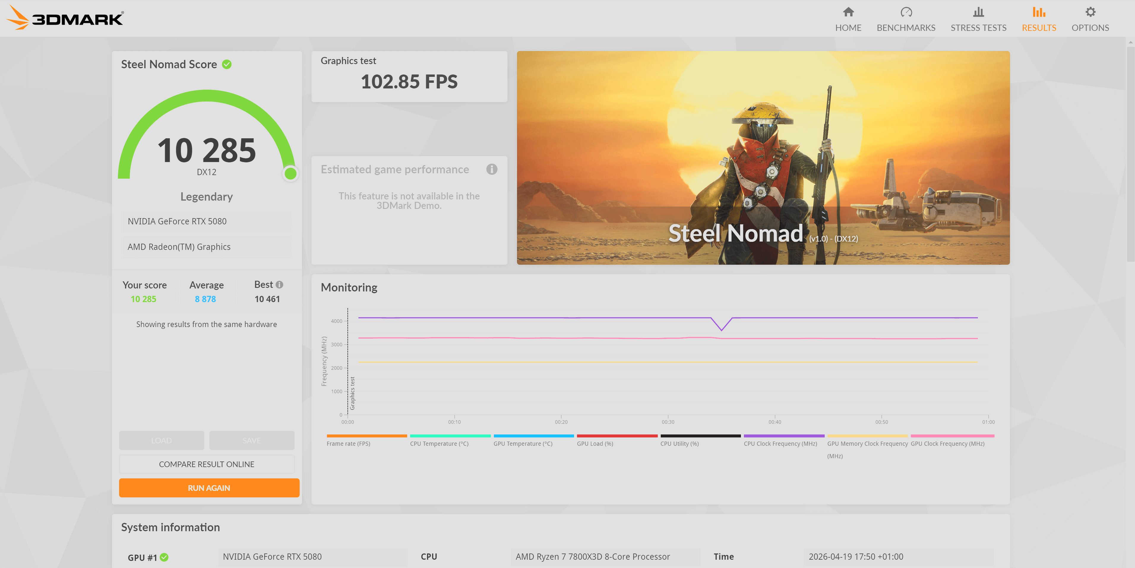Image resolution: width=1135 pixels, height=568 pixels.
Task: Toggle the GPU Clock Frequency legend series
Action: point(947,443)
